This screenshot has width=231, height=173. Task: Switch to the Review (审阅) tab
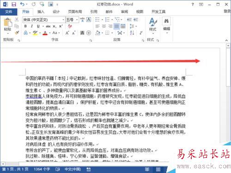(x=124, y=12)
